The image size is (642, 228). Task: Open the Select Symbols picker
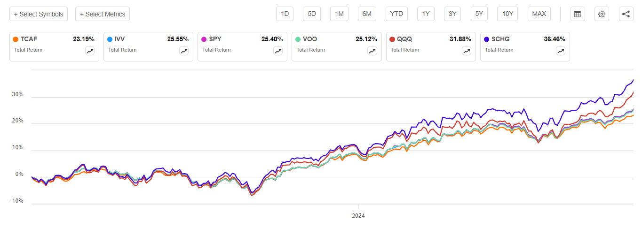click(39, 14)
